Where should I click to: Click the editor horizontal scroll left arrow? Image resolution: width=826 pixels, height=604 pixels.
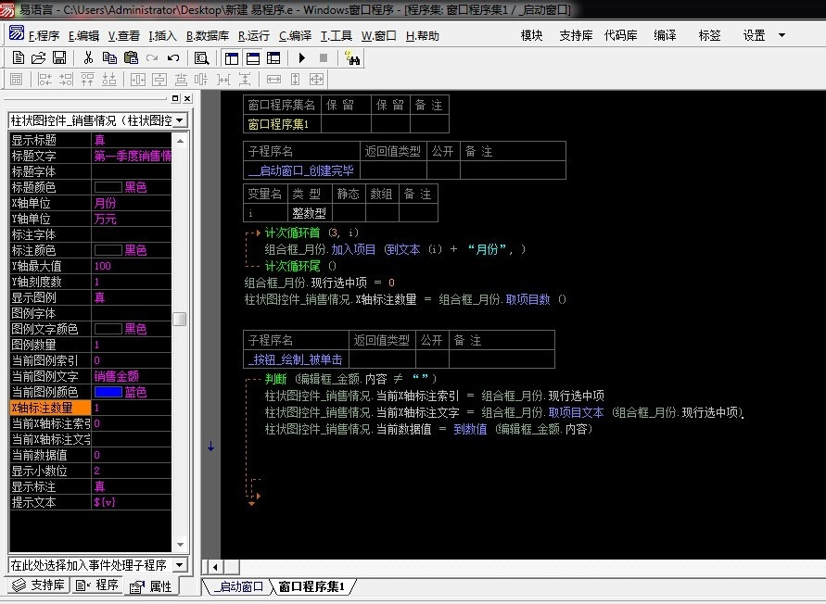(x=215, y=567)
